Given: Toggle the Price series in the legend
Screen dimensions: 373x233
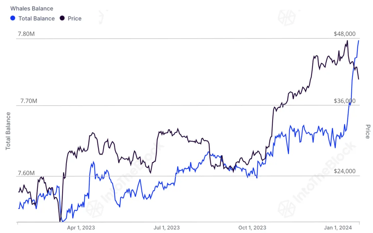Looking at the screenshot, I should [x=74, y=19].
